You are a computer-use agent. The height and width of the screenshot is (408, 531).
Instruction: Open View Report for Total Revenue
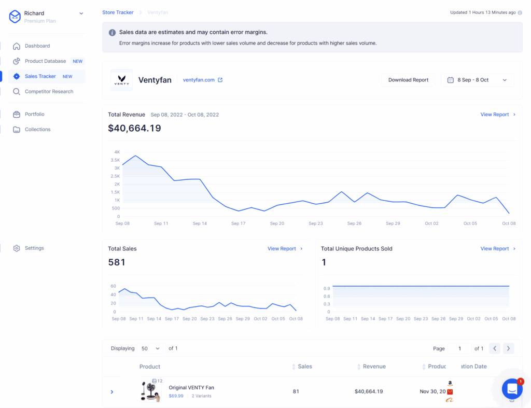point(498,115)
